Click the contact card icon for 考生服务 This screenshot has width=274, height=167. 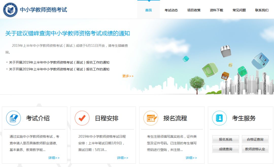(219, 118)
